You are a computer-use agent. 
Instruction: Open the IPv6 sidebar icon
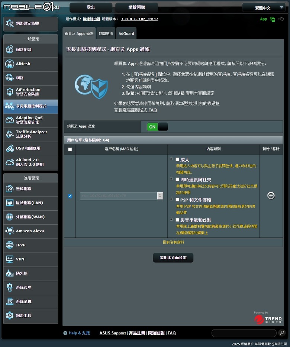(x=10, y=245)
